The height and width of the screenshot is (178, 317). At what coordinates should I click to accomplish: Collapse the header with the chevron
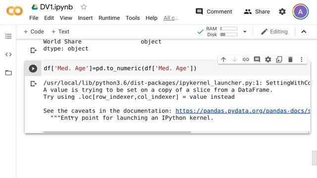click(x=304, y=32)
